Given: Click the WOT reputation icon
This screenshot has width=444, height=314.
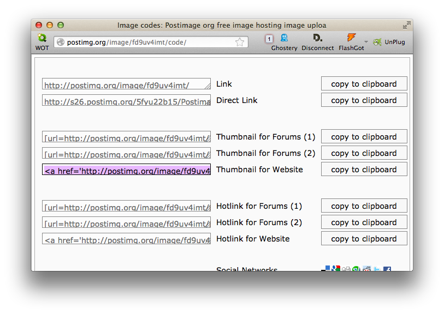Looking at the screenshot, I should tap(42, 38).
